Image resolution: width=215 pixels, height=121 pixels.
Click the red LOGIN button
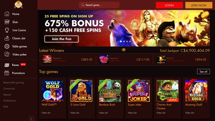(x=169, y=5)
